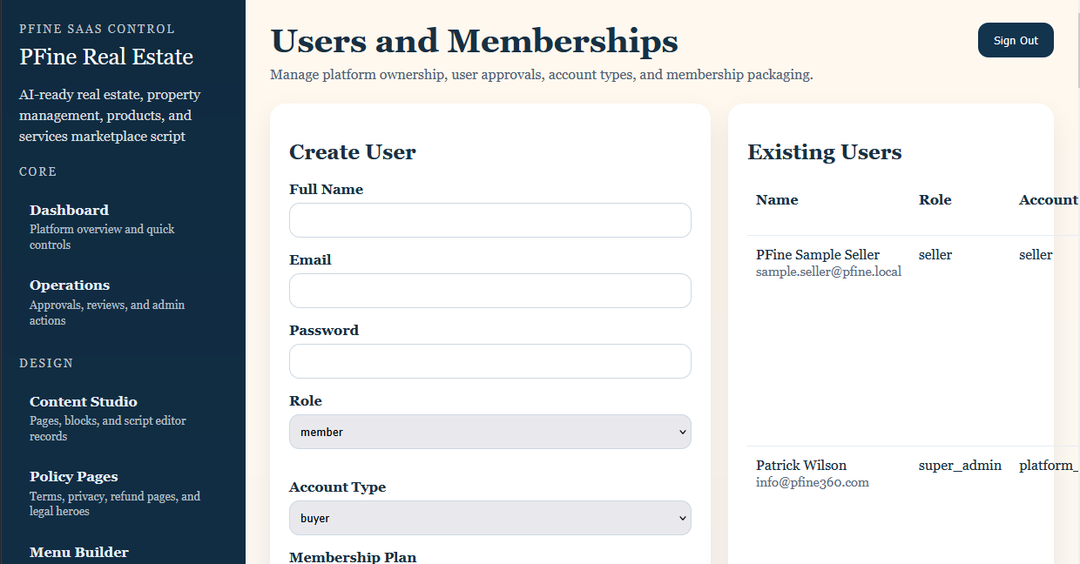Focus the Password input field
This screenshot has height=564, width=1080.
pos(490,361)
